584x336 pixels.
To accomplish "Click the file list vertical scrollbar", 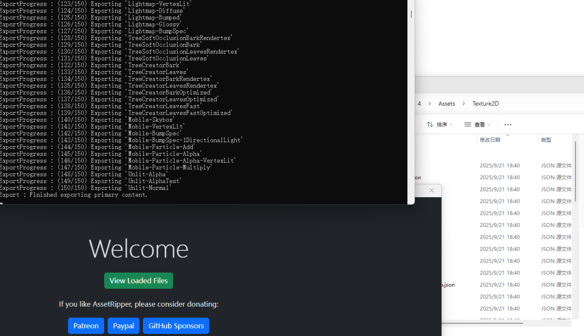I will point(576,170).
